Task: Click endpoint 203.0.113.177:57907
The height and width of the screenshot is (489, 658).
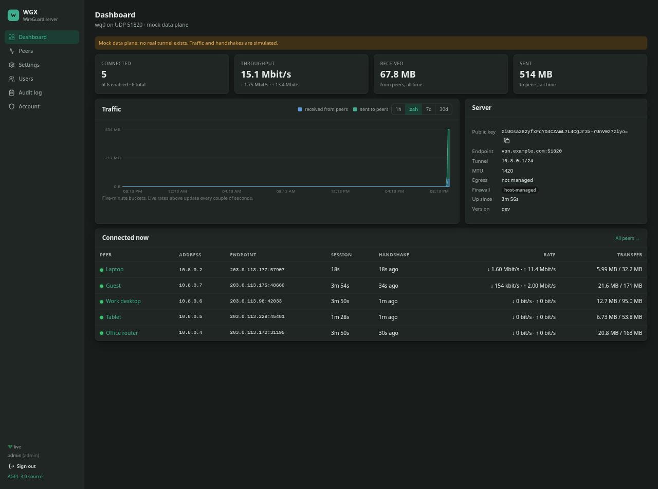Action: coord(257,270)
